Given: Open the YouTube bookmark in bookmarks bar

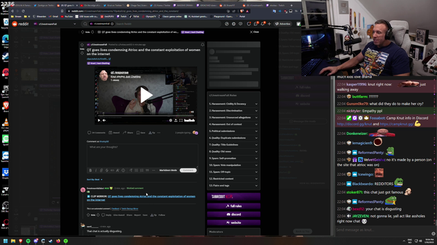Looking at the screenshot, I should pos(67,16).
